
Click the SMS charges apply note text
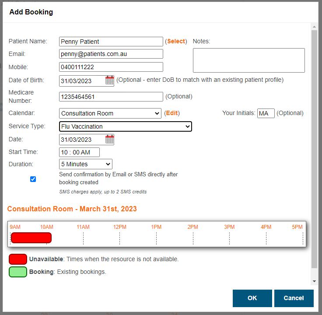[103, 192]
